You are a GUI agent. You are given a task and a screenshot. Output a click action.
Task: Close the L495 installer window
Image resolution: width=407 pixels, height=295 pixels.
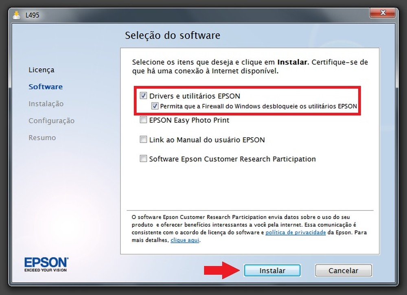383,13
